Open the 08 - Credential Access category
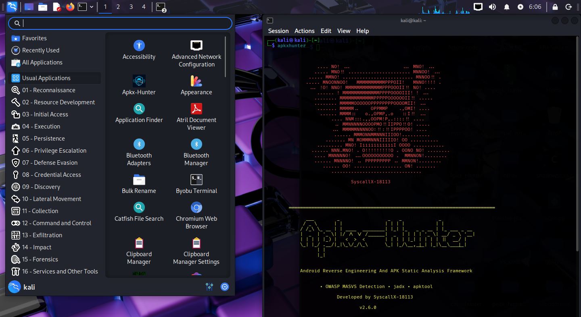The height and width of the screenshot is (317, 581). pyautogui.click(x=55, y=175)
